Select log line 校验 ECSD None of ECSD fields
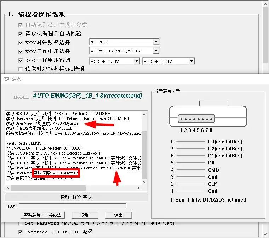 pos(53,153)
